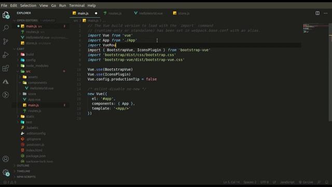Click the errors and warnings status indicator
This screenshot has height=187, width=332.
[10, 182]
